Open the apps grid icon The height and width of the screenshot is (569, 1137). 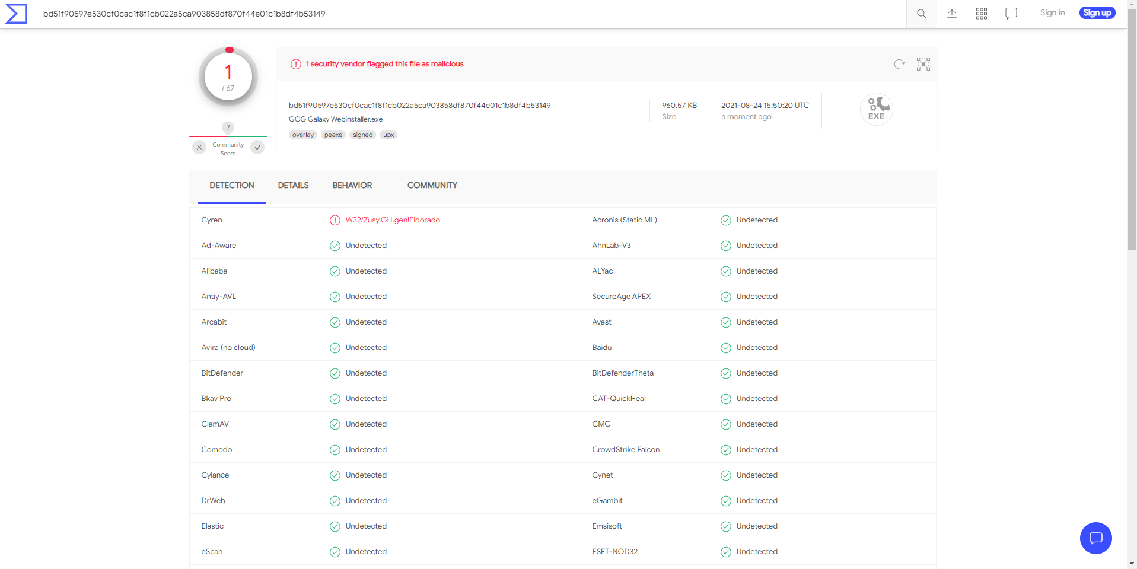(981, 14)
